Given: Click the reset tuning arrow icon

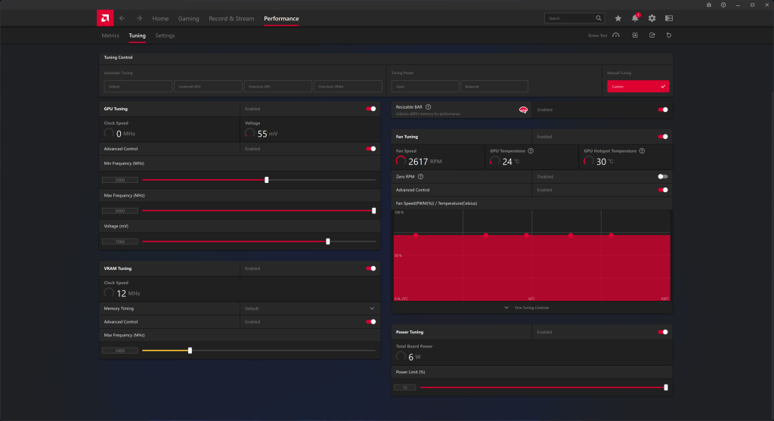Looking at the screenshot, I should point(668,36).
